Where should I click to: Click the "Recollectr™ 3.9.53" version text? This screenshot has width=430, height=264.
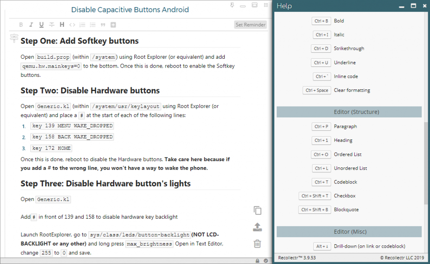point(297,258)
